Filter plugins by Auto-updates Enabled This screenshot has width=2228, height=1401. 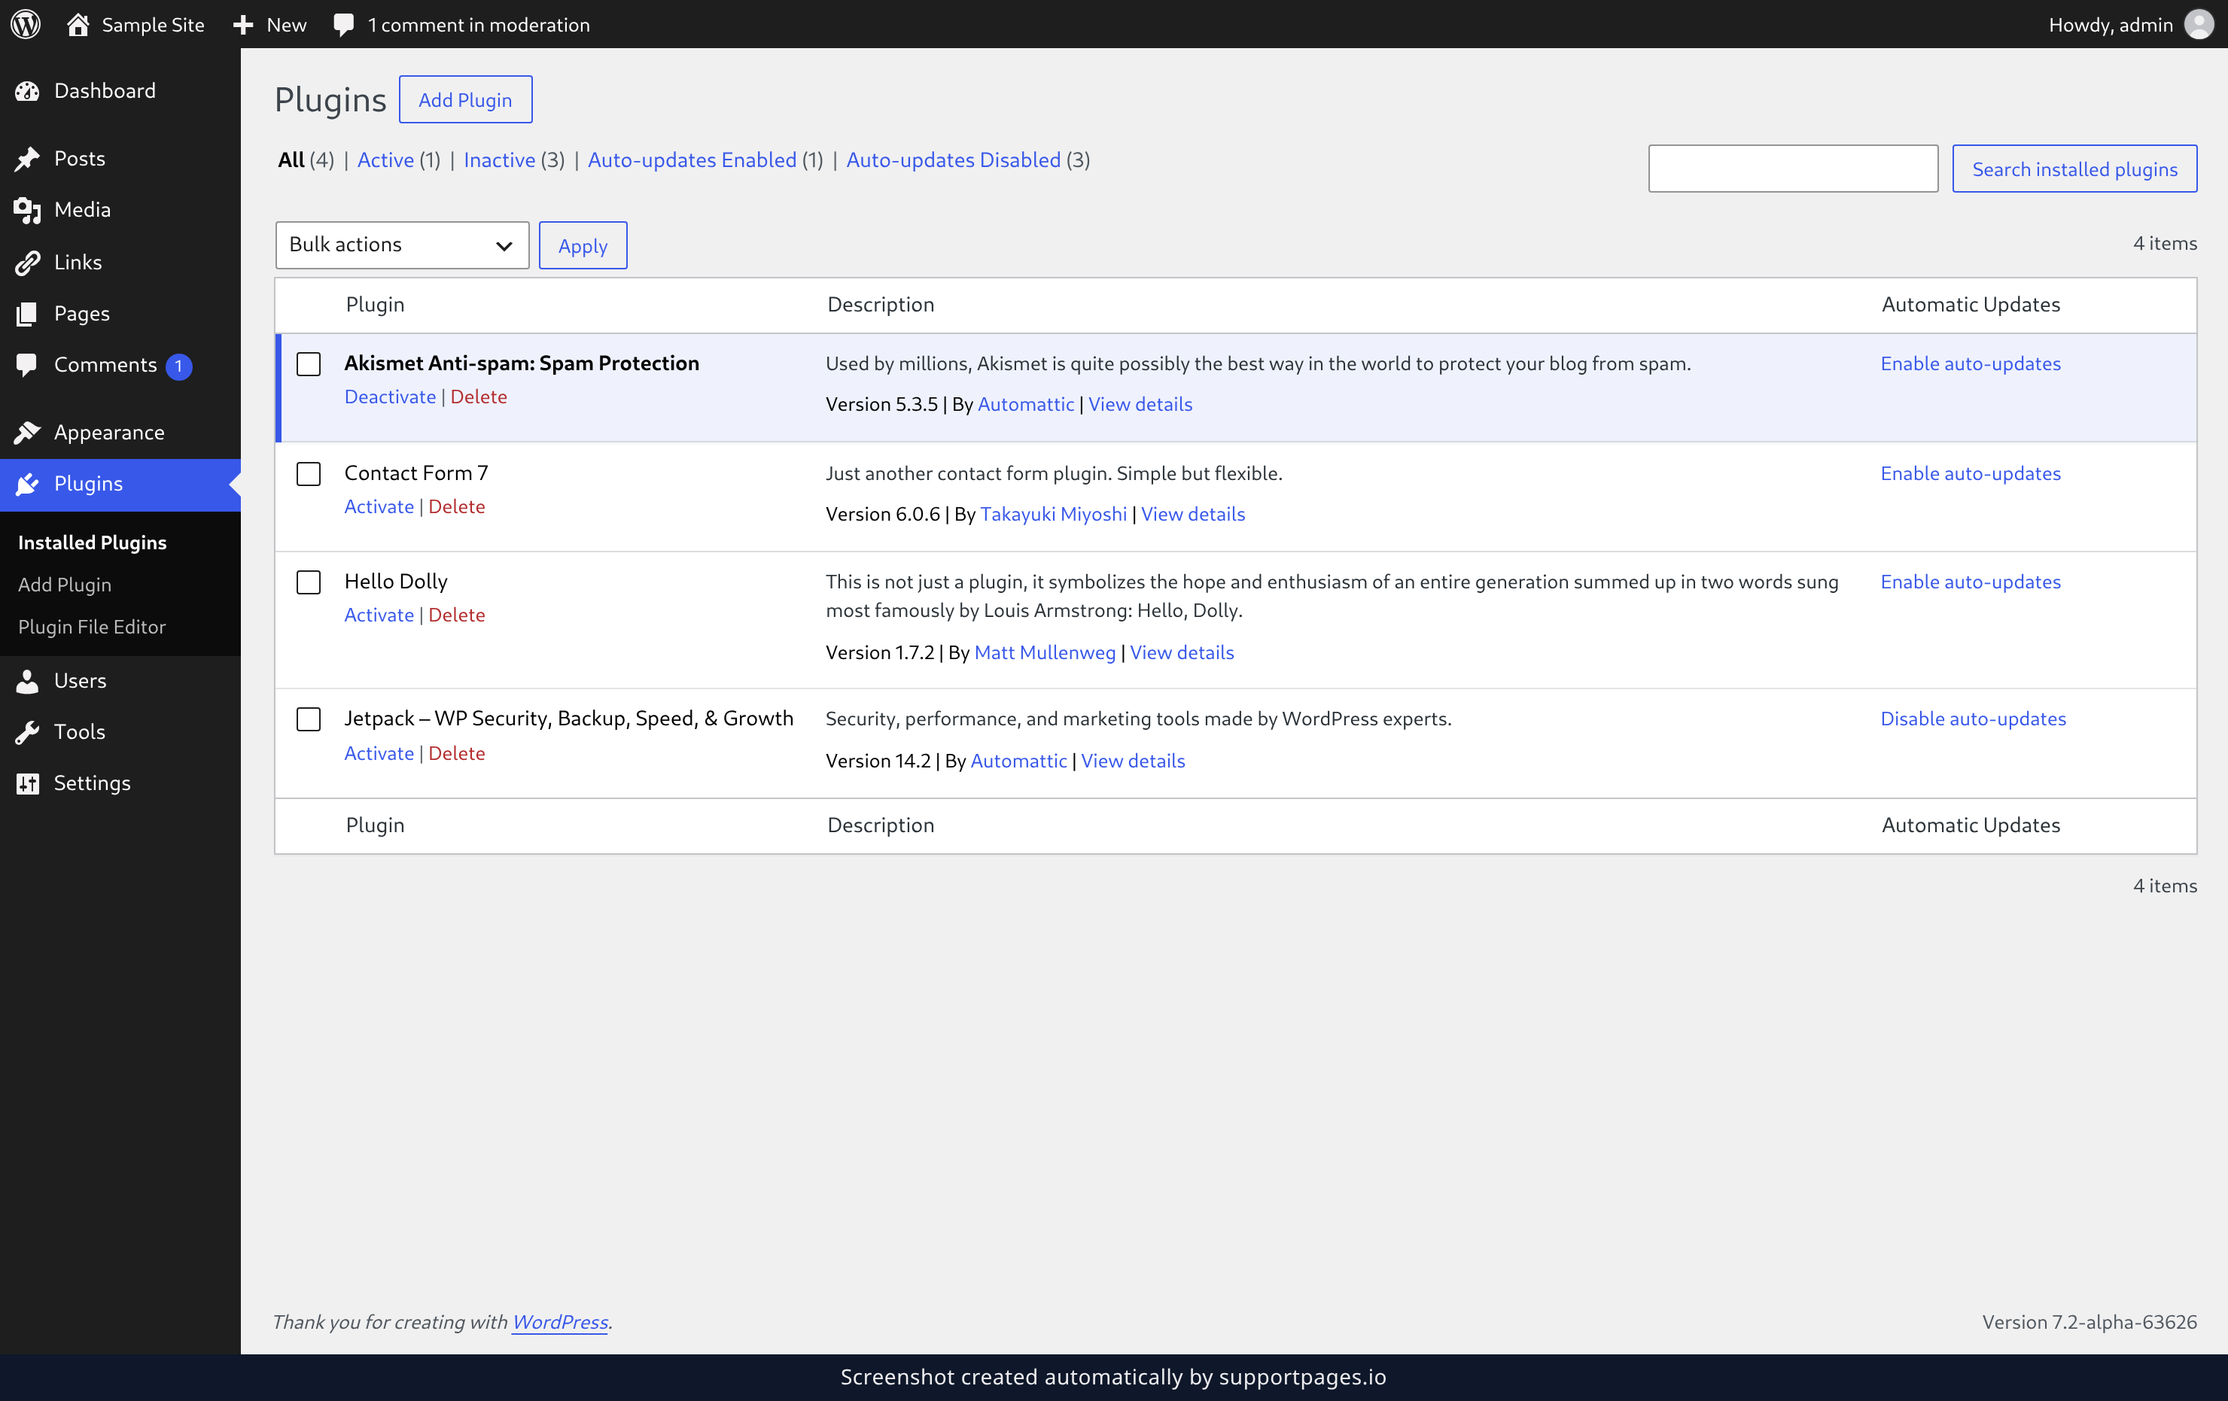[x=692, y=160]
